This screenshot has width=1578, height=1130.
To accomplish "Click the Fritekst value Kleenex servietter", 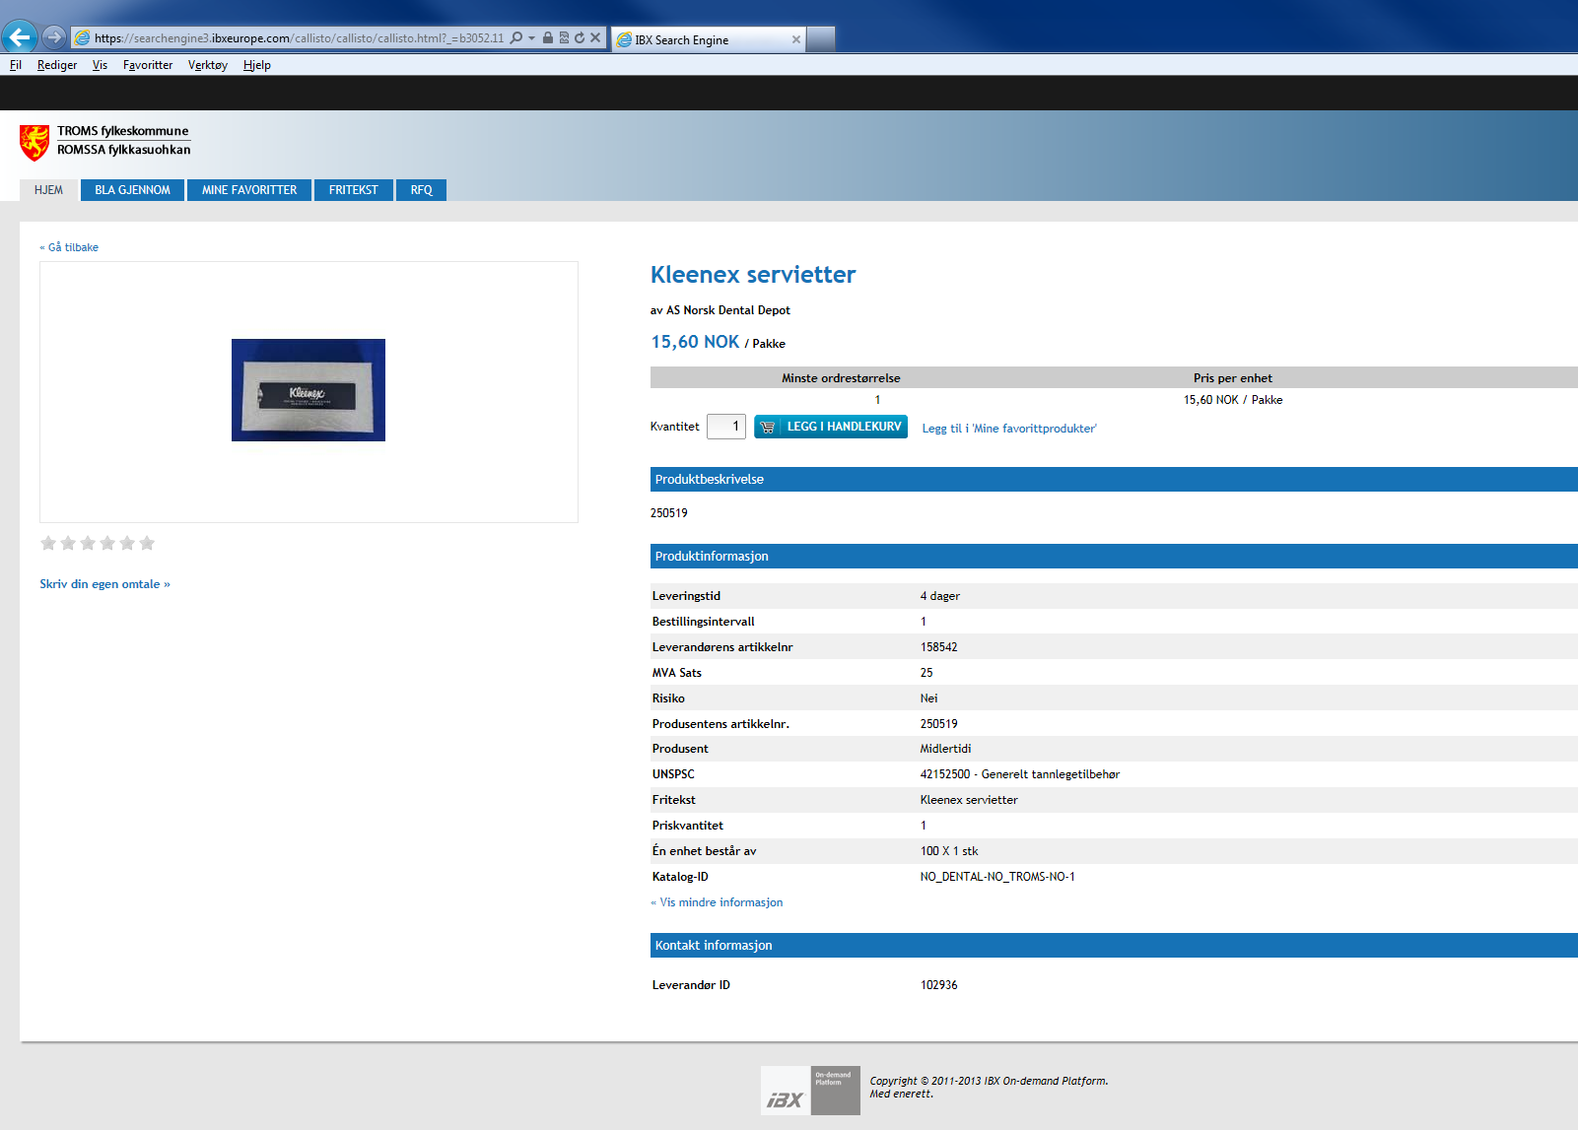I will [x=969, y=800].
